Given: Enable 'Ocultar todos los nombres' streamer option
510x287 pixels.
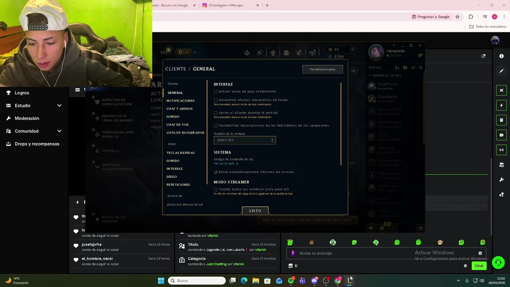Looking at the screenshot, I should click(216, 189).
